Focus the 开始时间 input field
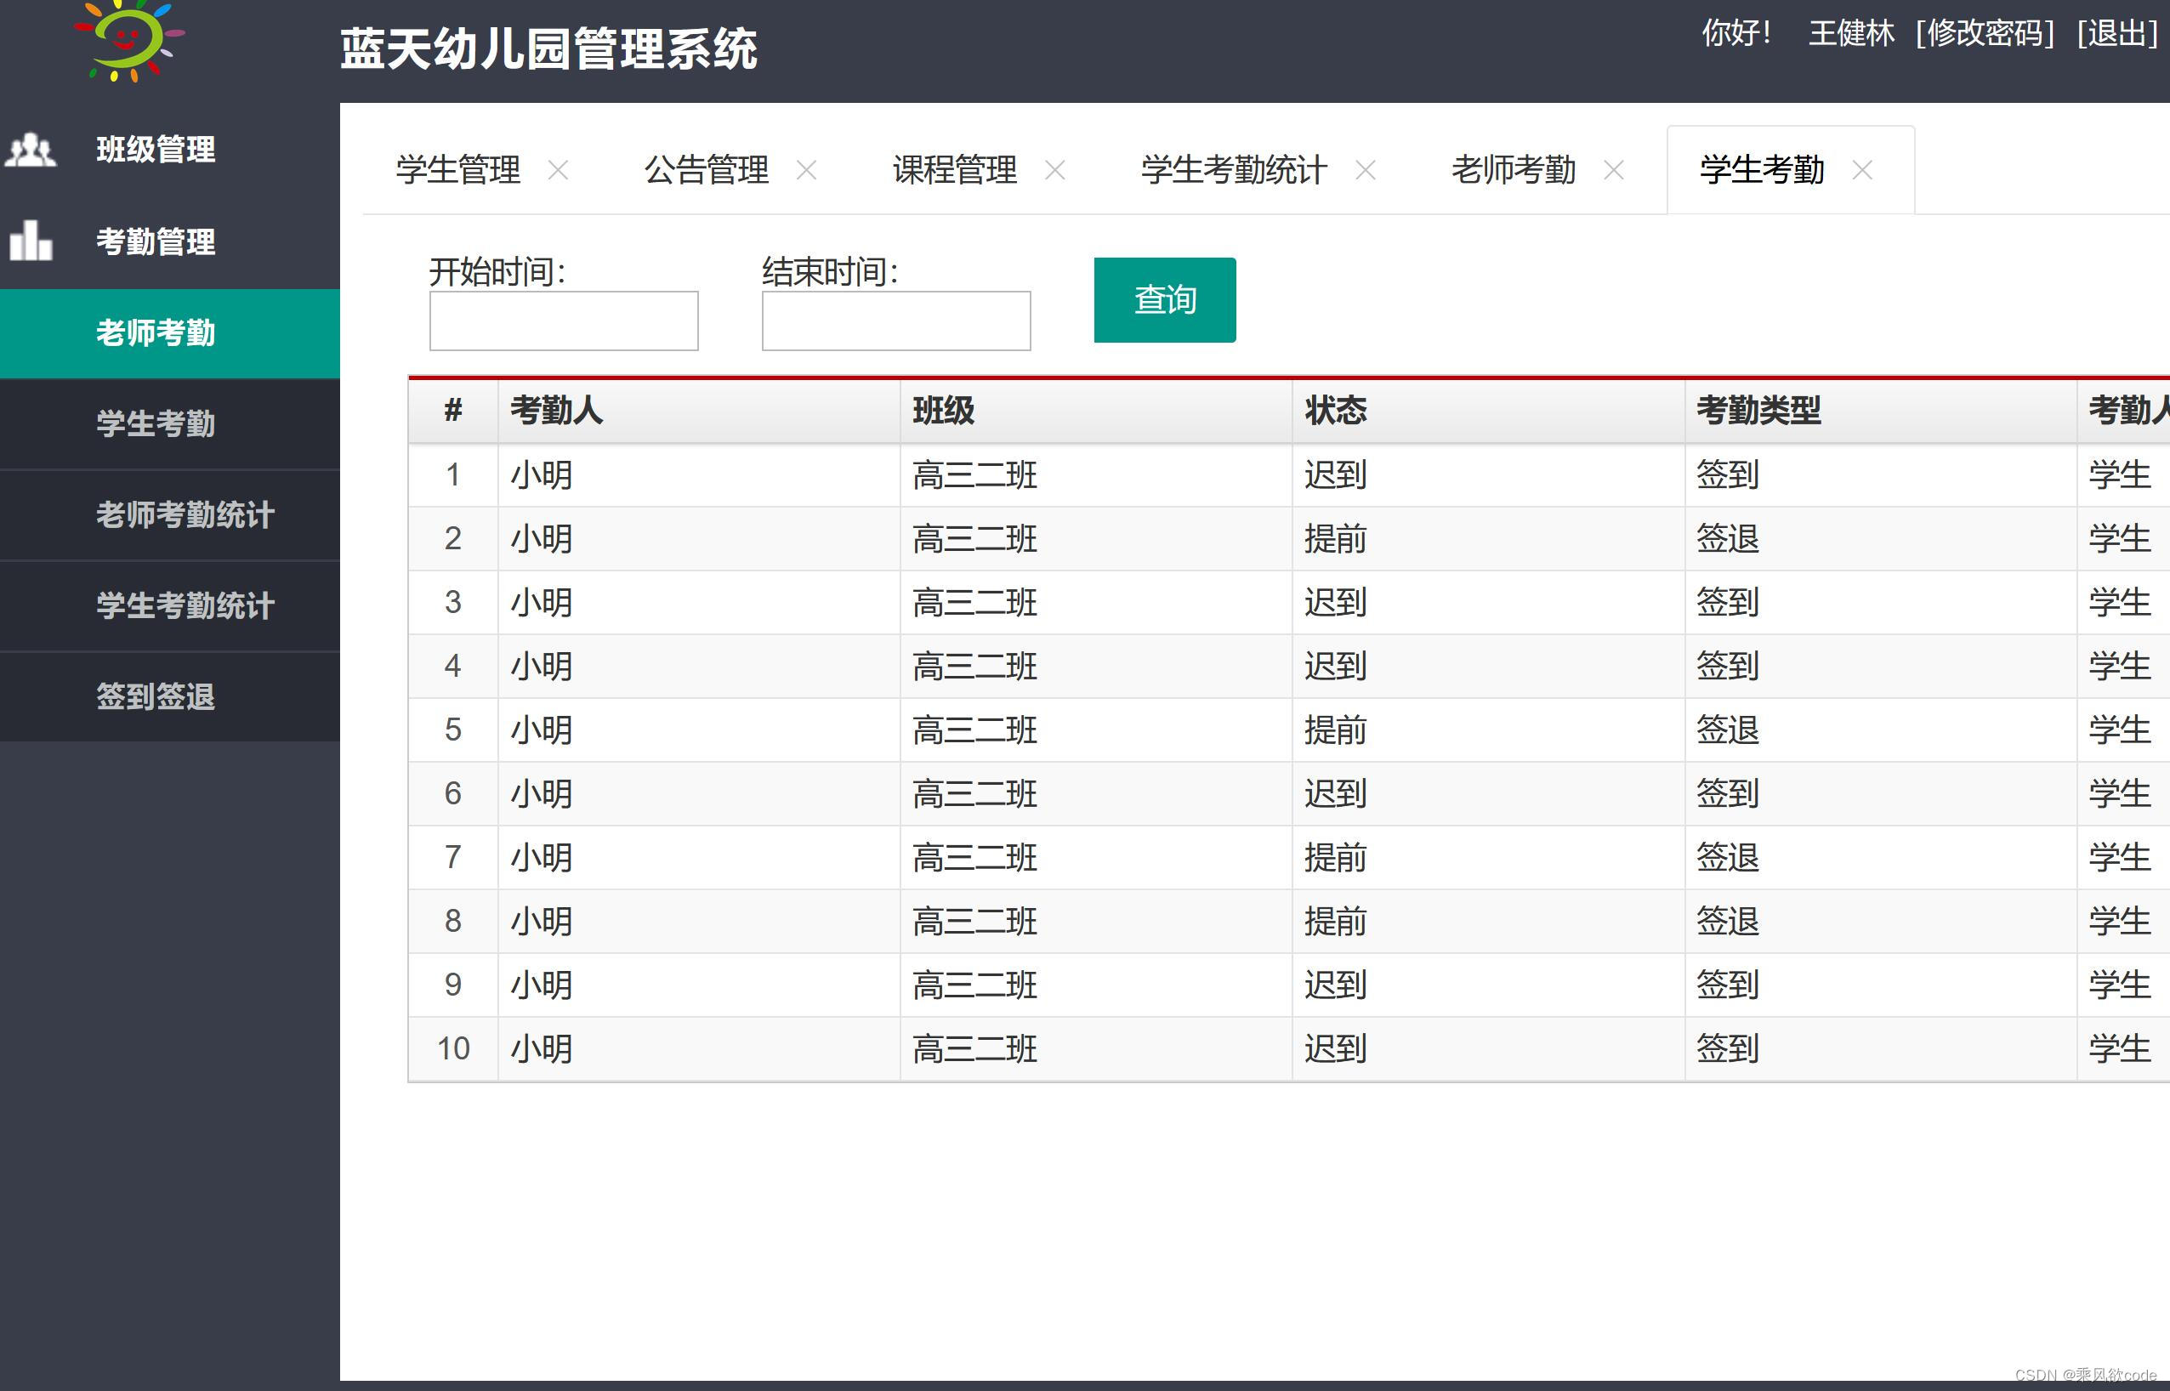This screenshot has height=1391, width=2170. point(564,321)
